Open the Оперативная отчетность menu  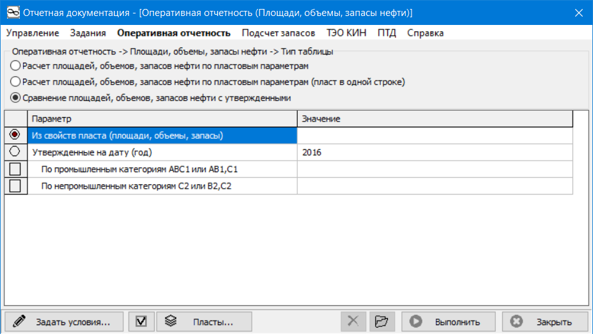click(x=174, y=33)
